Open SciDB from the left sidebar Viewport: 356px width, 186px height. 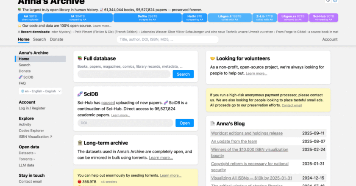[x=26, y=77]
